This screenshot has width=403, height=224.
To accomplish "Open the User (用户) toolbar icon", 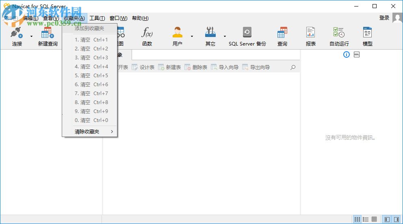I will point(178,37).
